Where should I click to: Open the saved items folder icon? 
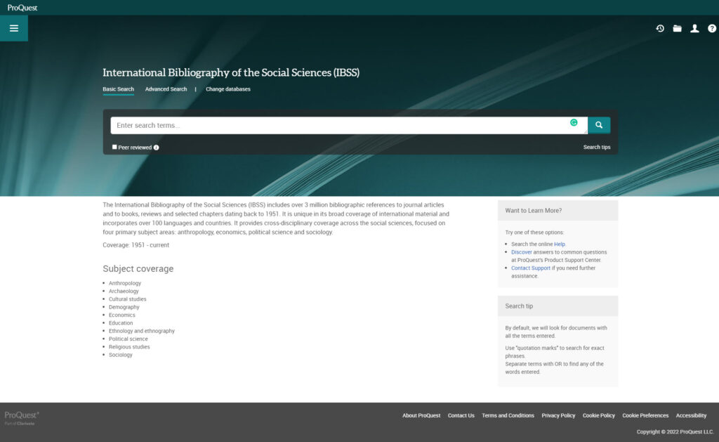(x=677, y=29)
